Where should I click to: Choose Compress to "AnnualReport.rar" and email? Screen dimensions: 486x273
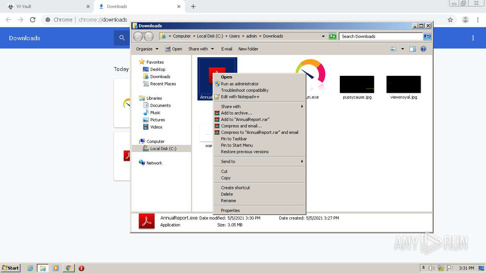tap(259, 132)
